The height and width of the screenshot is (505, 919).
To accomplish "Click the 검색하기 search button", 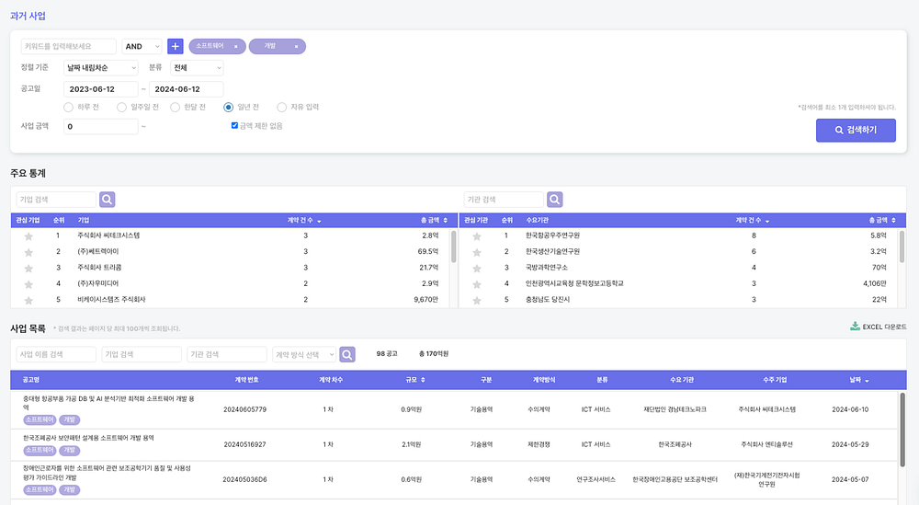I will (856, 131).
